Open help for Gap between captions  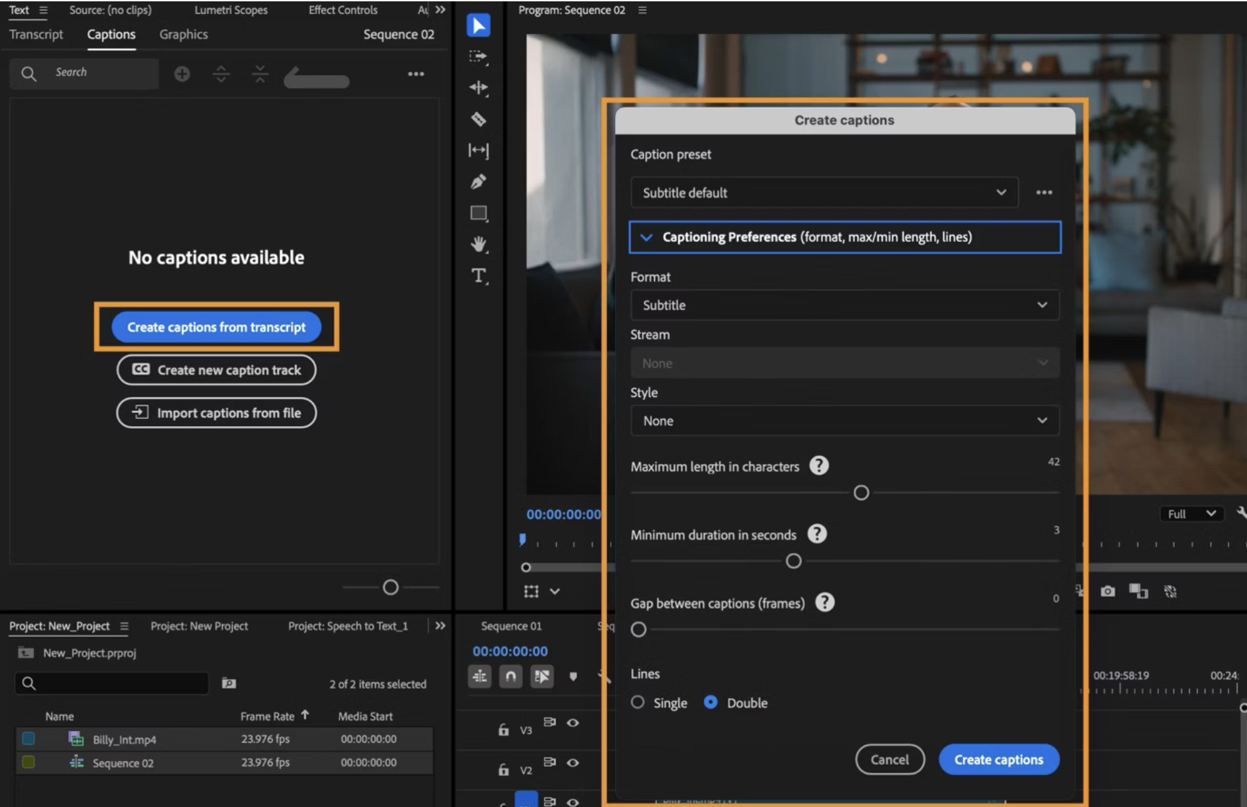click(825, 602)
